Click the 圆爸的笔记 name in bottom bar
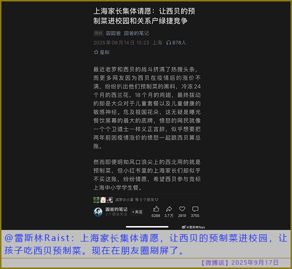 pos(117,209)
